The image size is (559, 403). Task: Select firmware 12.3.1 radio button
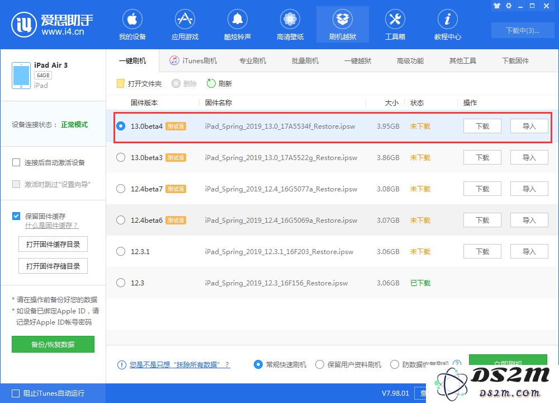pos(121,252)
